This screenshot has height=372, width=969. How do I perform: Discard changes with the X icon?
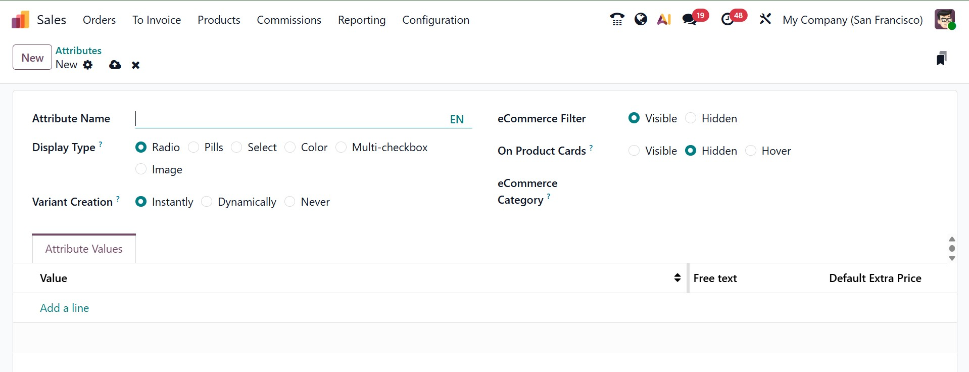click(x=135, y=65)
